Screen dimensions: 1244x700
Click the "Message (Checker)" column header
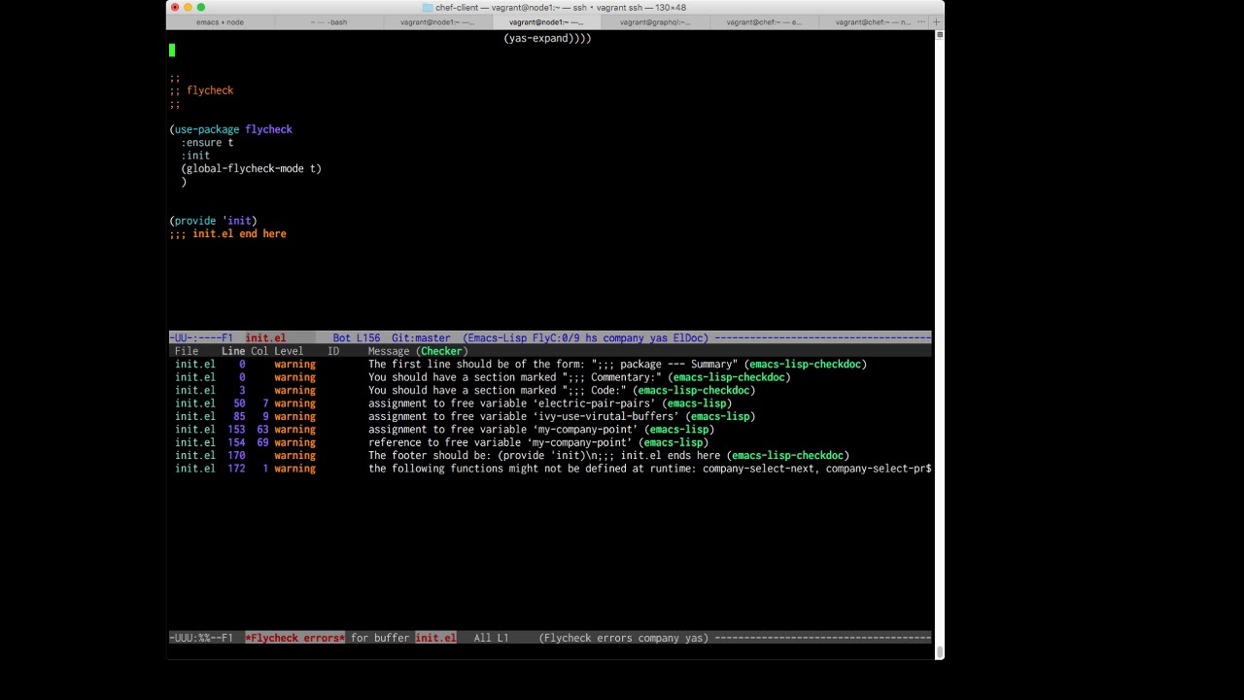pos(418,351)
